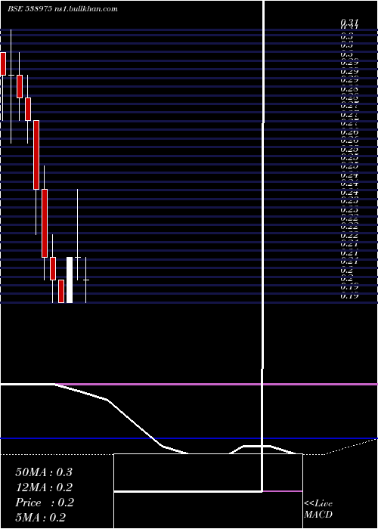Click the tall white candlestick body
The image size is (378, 529).
(x=70, y=280)
